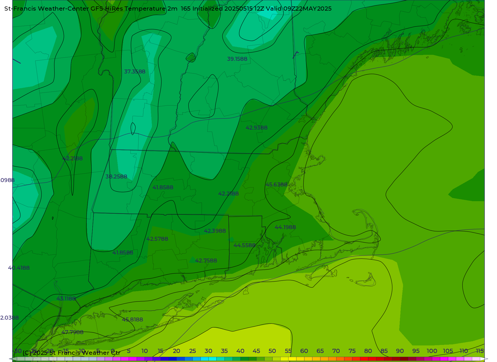Select the 75 label on the color scale
The image size is (497, 362).
click(x=352, y=351)
